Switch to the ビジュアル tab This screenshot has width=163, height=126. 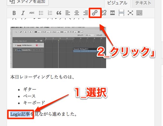point(117,3)
